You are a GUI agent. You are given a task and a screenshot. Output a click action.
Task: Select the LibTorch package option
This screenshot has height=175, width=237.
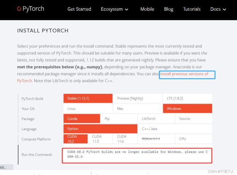click(x=156, y=118)
